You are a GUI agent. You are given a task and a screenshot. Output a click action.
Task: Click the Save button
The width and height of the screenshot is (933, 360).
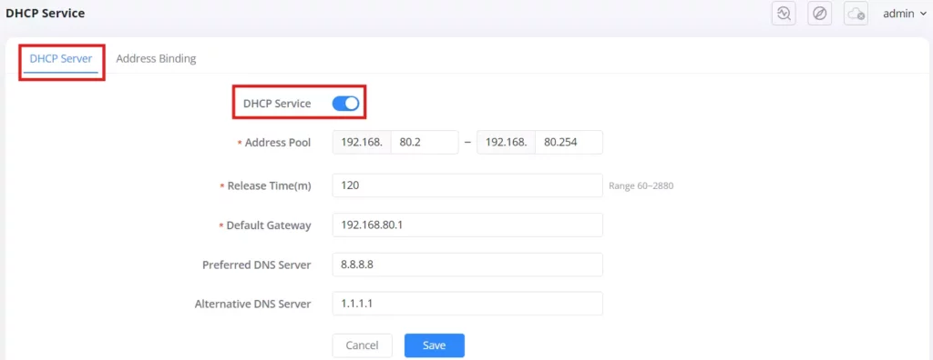[x=435, y=345]
